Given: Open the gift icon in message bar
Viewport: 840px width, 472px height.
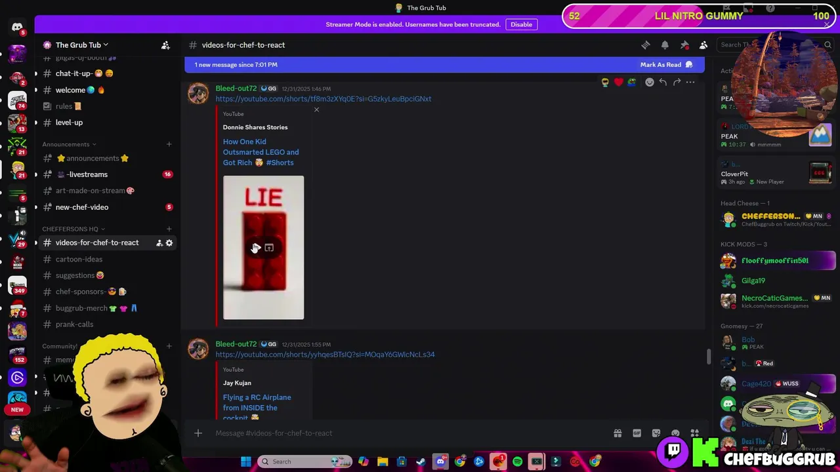Looking at the screenshot, I should pyautogui.click(x=618, y=433).
